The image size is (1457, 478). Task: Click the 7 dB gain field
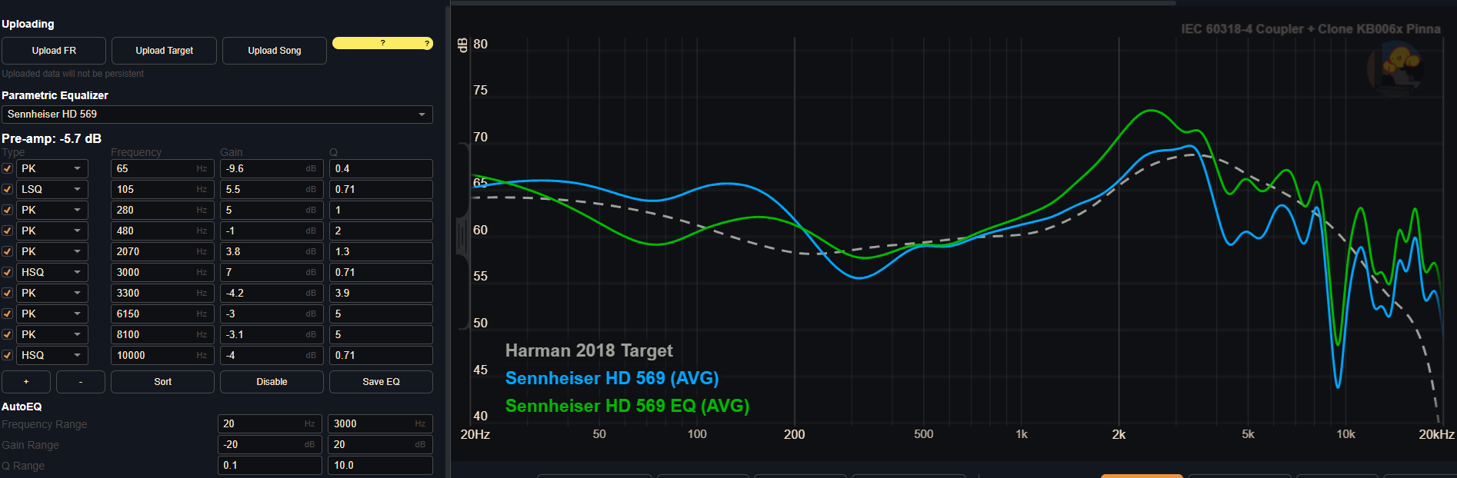272,272
